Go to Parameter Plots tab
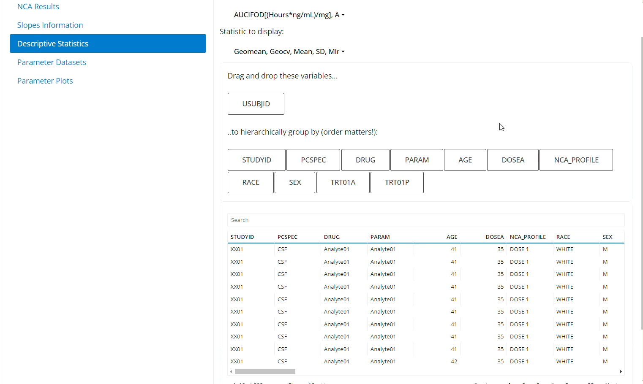This screenshot has width=643, height=384. click(x=45, y=81)
